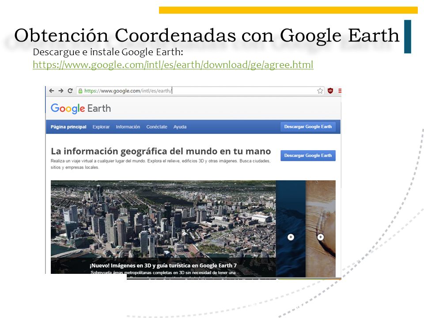Click the slide title Obtención Coordenadas
424x318 pixels.
(207, 36)
